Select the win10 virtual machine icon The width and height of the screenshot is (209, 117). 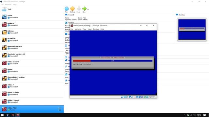click(4, 17)
